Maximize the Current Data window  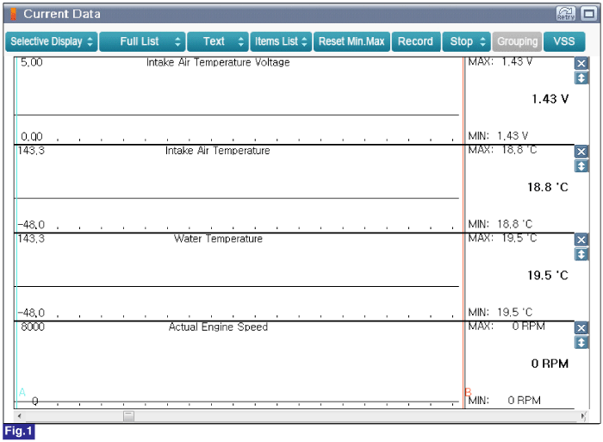tap(588, 14)
